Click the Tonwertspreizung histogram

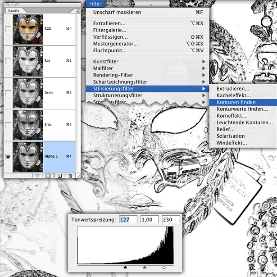[125, 245]
